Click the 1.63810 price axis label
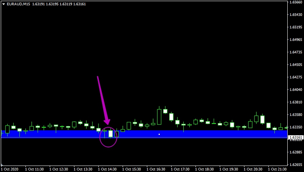This screenshot has width=304, height=172. click(x=295, y=102)
